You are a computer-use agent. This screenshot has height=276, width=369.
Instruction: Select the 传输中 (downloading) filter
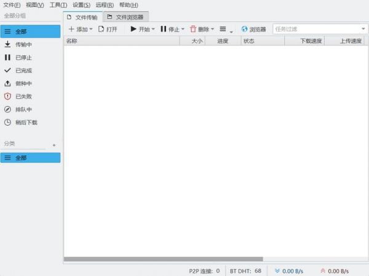point(23,44)
